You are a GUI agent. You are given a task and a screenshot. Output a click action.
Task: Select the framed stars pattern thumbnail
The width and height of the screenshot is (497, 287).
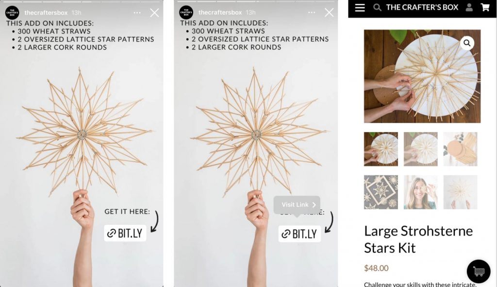click(x=381, y=192)
